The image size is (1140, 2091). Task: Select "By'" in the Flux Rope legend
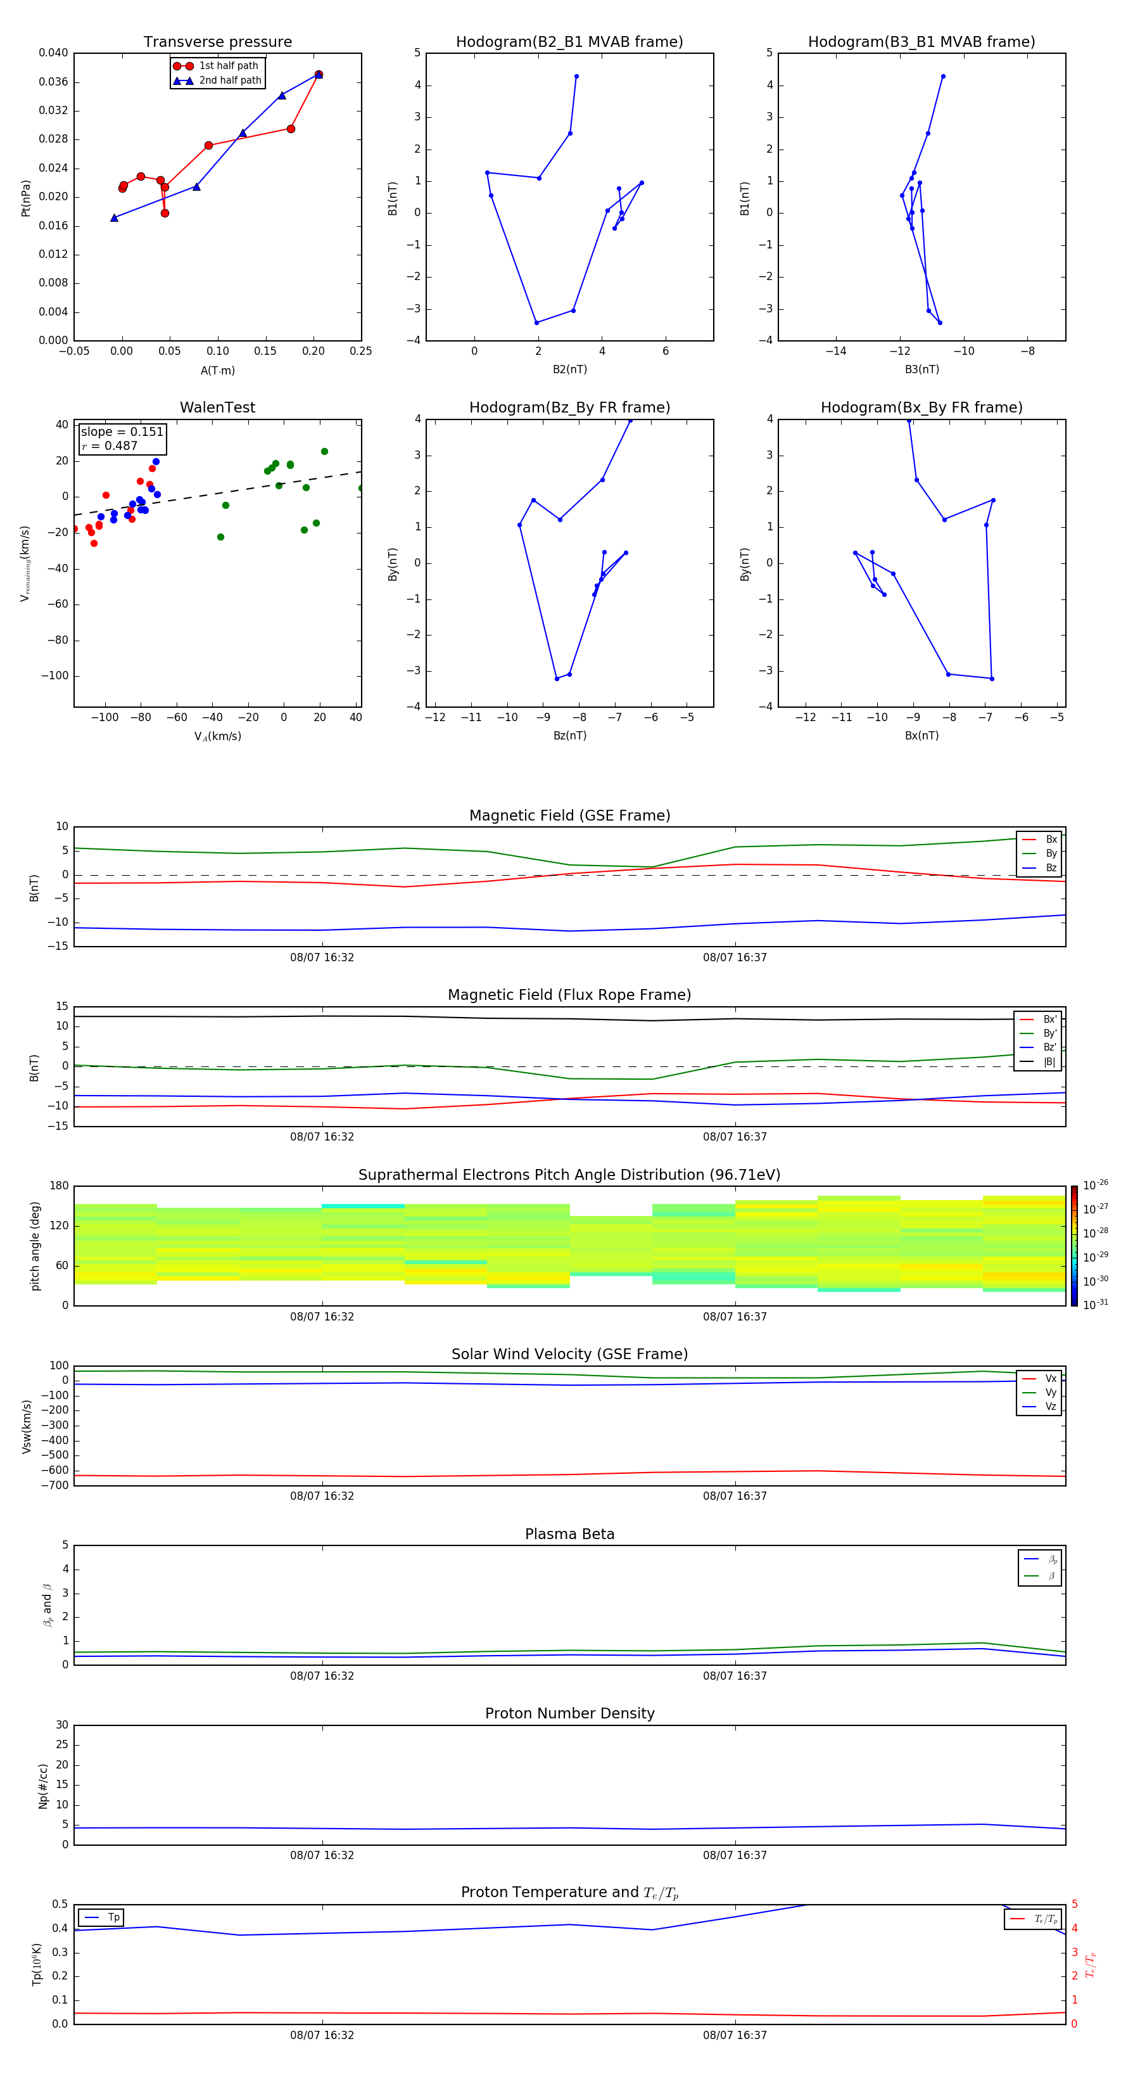point(1050,1033)
